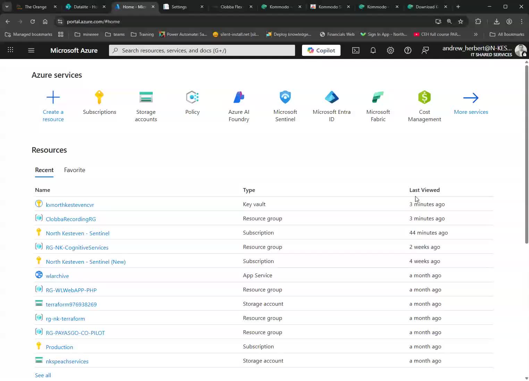Open the Policy service icon
The image size is (529, 381).
click(x=192, y=97)
